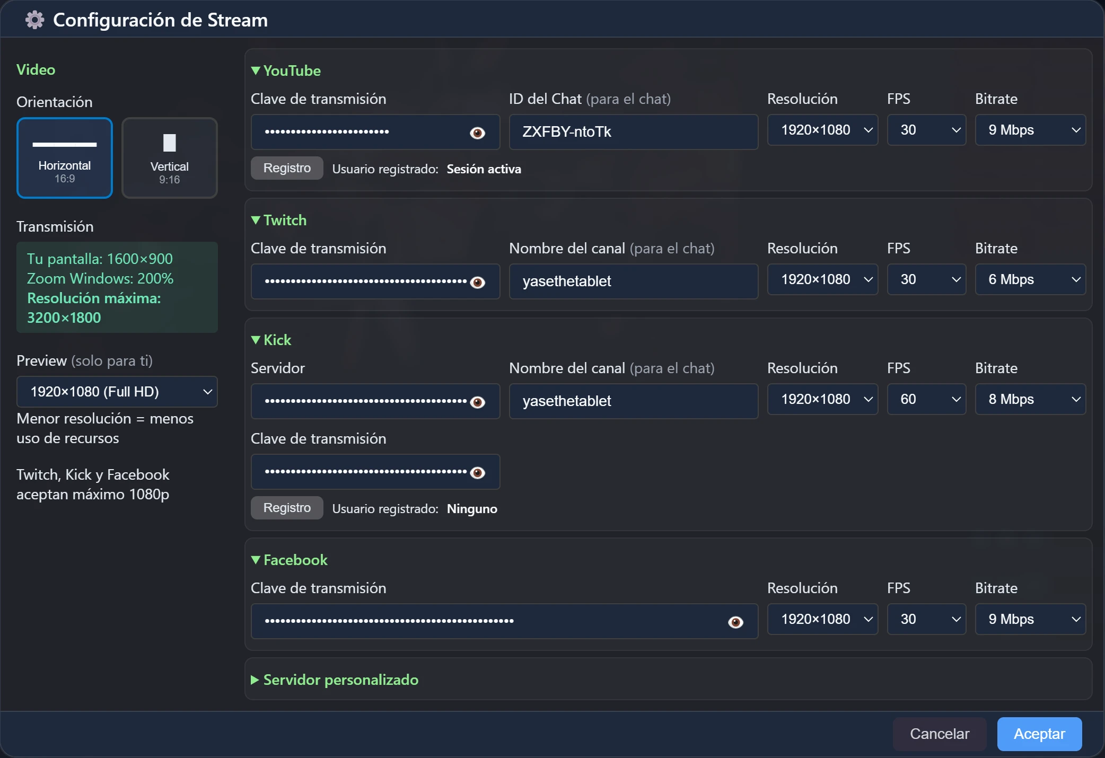
Task: Collapse the Facebook section
Action: (x=289, y=560)
